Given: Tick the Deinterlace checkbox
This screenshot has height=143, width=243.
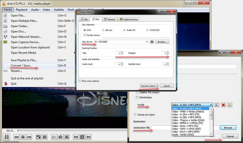Looking at the screenshot, I should pos(137,97).
